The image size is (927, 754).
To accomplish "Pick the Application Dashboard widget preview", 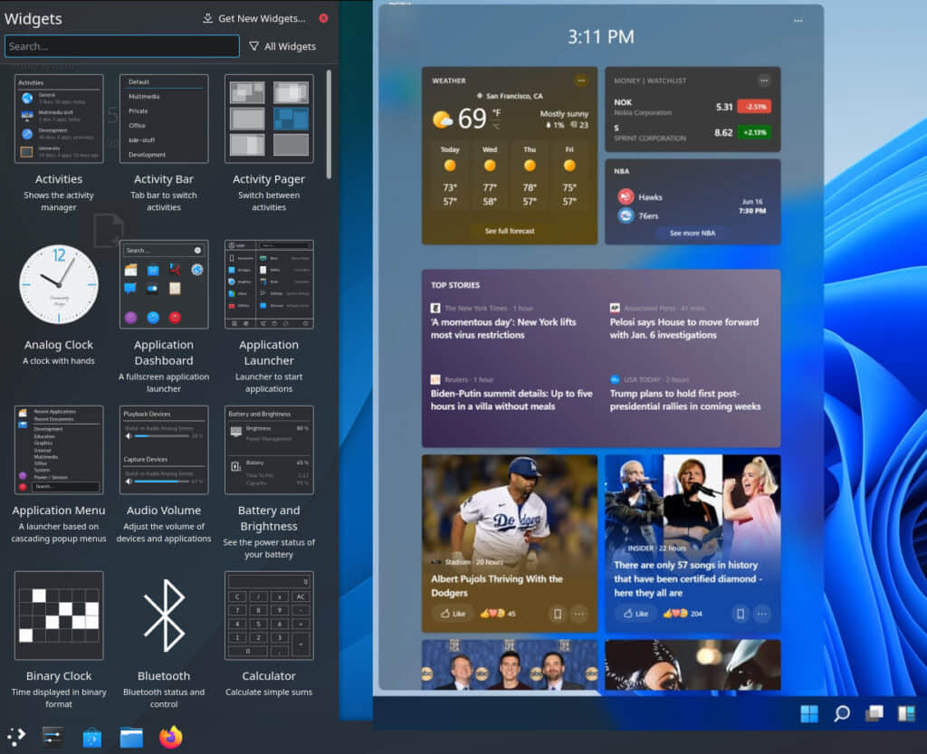I will [x=164, y=284].
